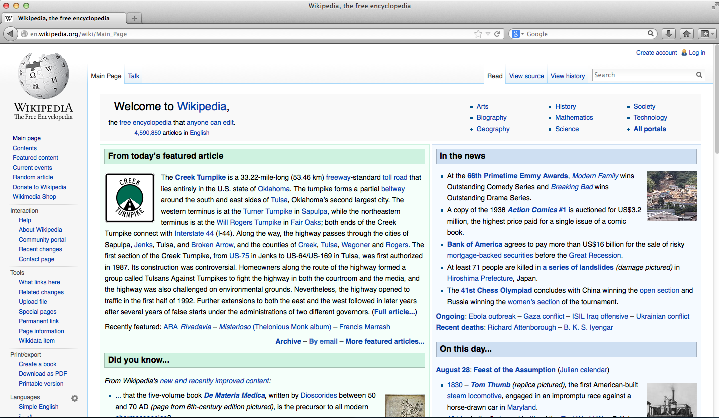Image resolution: width=719 pixels, height=418 pixels.
Task: Open the 41st Chess Olympiad link
Action: [x=496, y=290]
